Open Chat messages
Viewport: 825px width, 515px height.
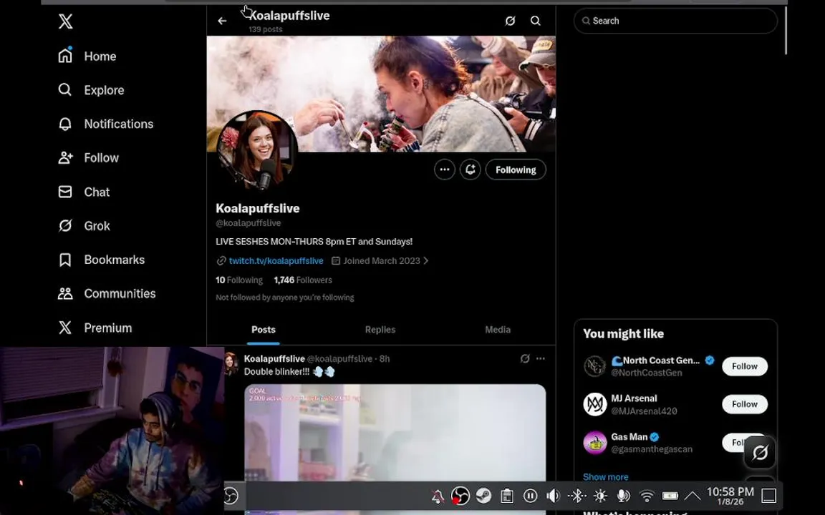click(84, 192)
